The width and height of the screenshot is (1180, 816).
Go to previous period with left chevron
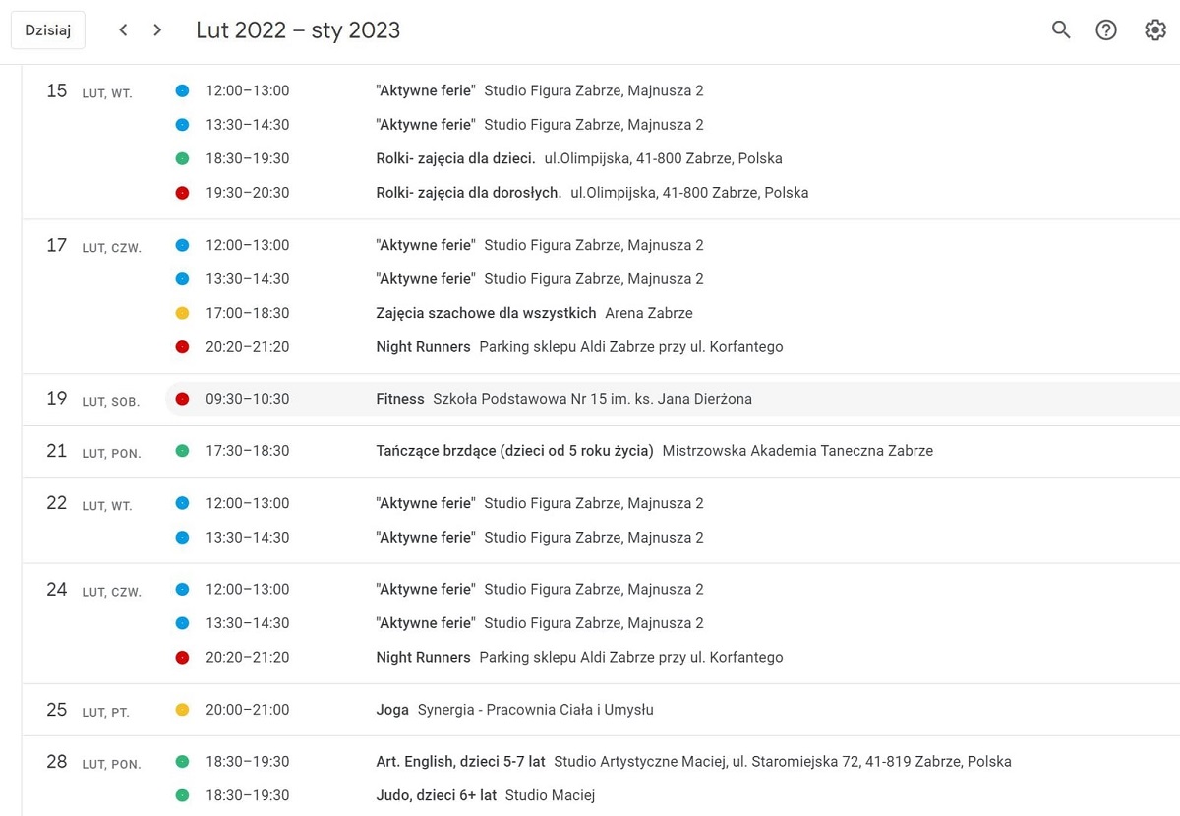coord(123,30)
